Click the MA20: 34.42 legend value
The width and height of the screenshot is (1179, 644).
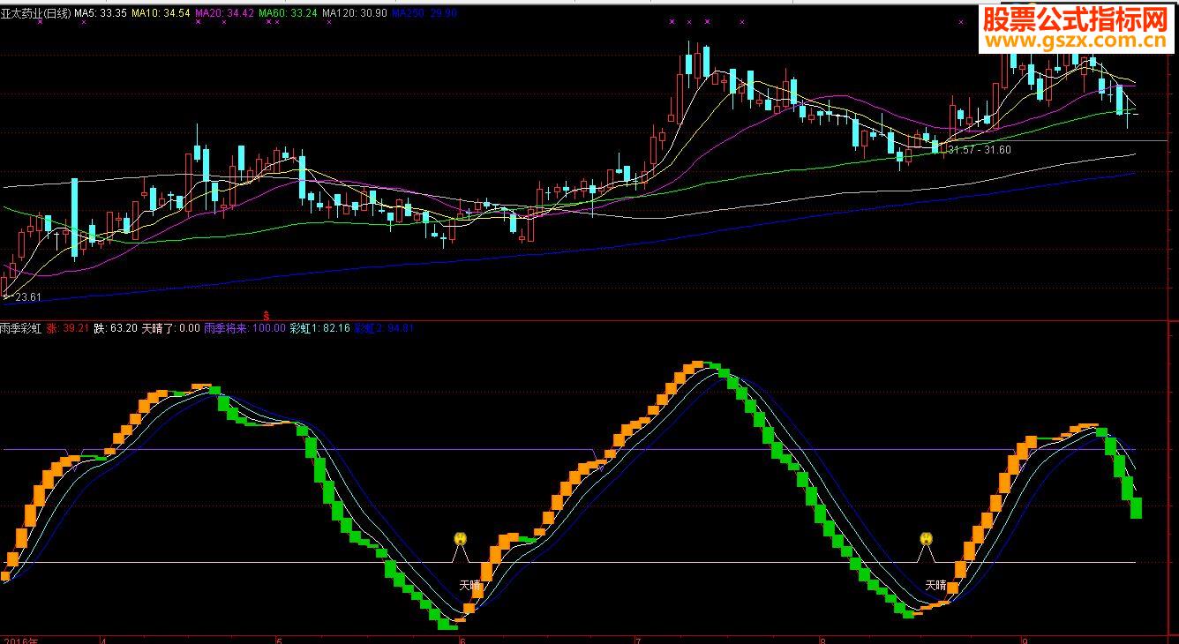click(x=224, y=14)
